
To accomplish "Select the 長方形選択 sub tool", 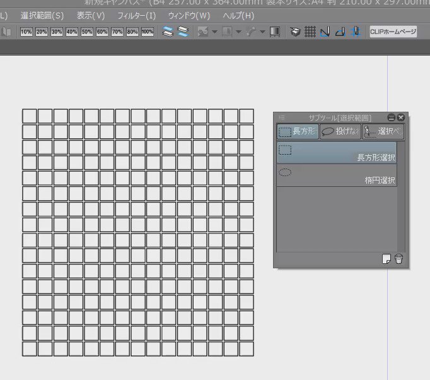I will click(337, 153).
